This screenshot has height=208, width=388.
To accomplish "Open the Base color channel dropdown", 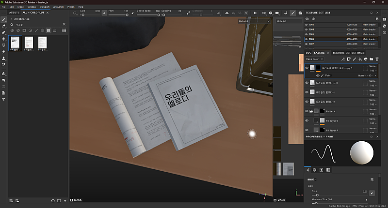I will click(315, 59).
